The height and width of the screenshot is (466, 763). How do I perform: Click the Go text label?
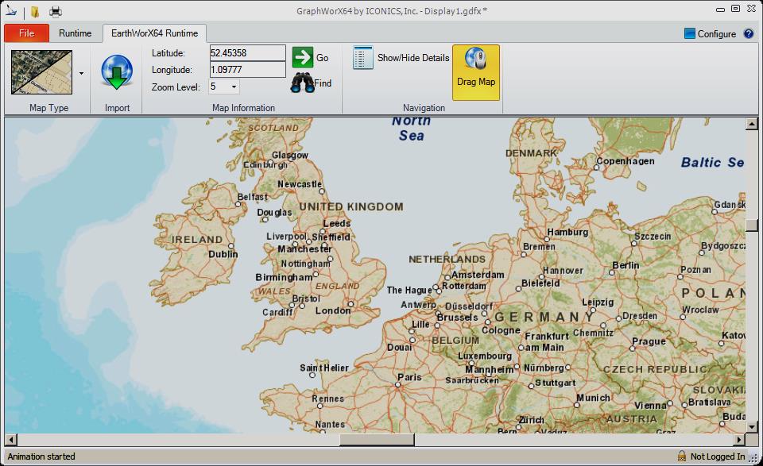pos(322,58)
